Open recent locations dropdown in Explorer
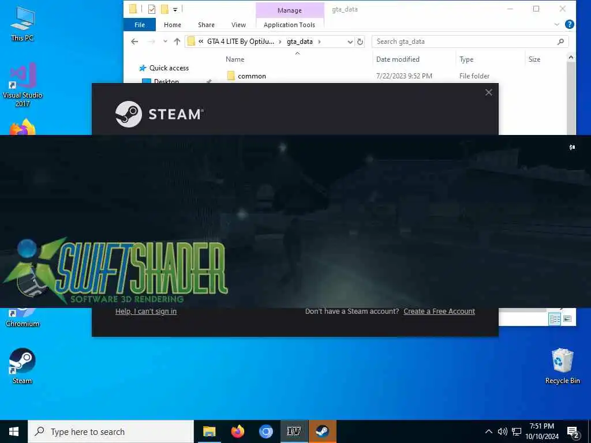This screenshot has height=443, width=591. click(165, 42)
